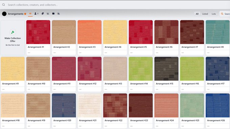Viewport: 230px width, 129px height.
Task: Open Arrangement #14 green thumbnail
Action: point(141,69)
